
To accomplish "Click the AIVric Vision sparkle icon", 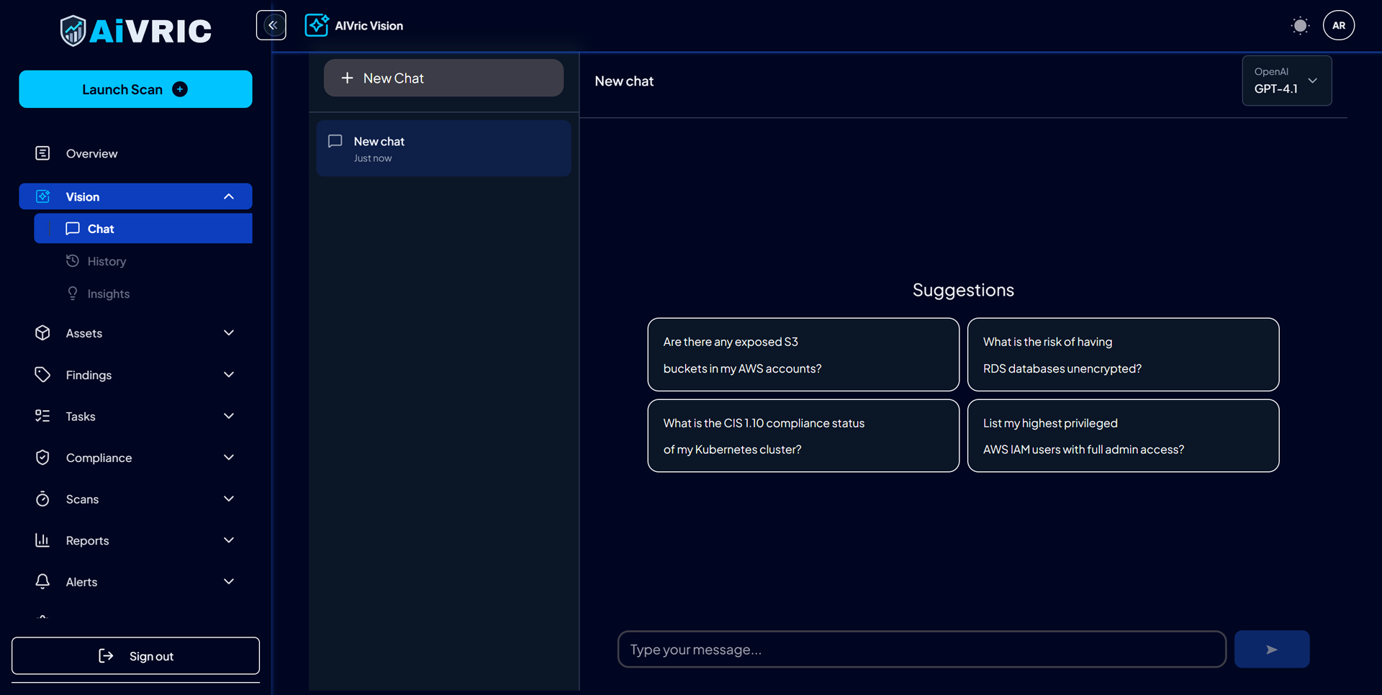I will (x=317, y=25).
